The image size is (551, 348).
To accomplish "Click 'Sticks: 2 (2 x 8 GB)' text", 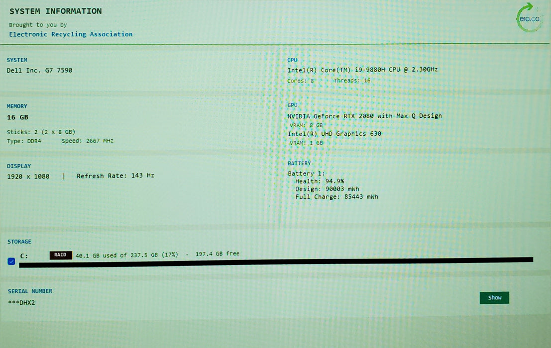I will [41, 132].
